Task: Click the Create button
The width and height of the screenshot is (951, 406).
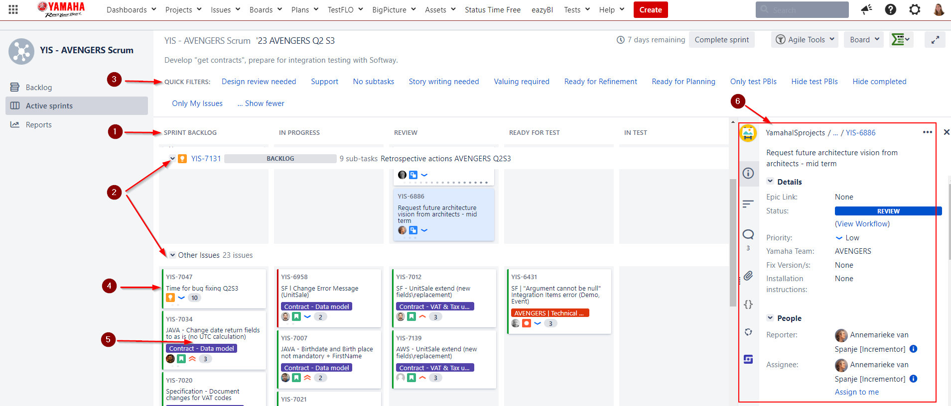Action: tap(651, 9)
